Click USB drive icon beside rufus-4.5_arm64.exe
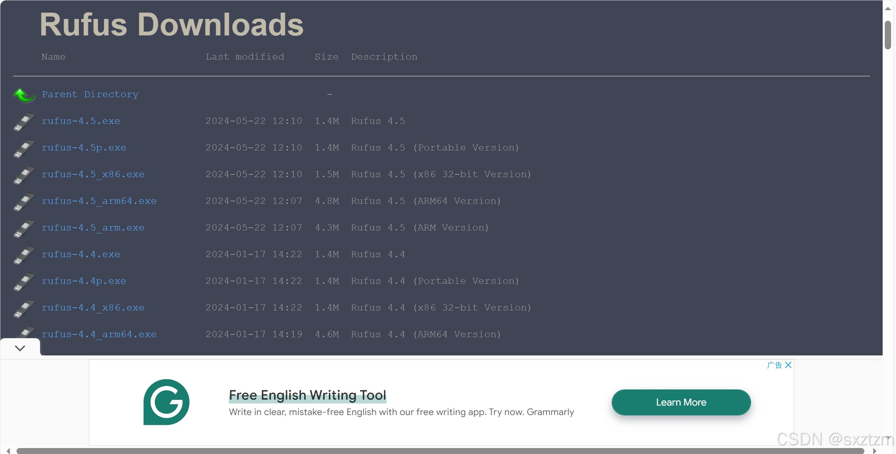Image resolution: width=896 pixels, height=454 pixels. [24, 202]
